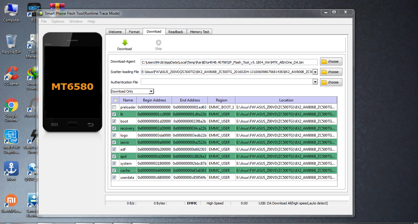The width and height of the screenshot is (418, 224).
Task: Click the Authentication File input field
Action: click(x=227, y=82)
